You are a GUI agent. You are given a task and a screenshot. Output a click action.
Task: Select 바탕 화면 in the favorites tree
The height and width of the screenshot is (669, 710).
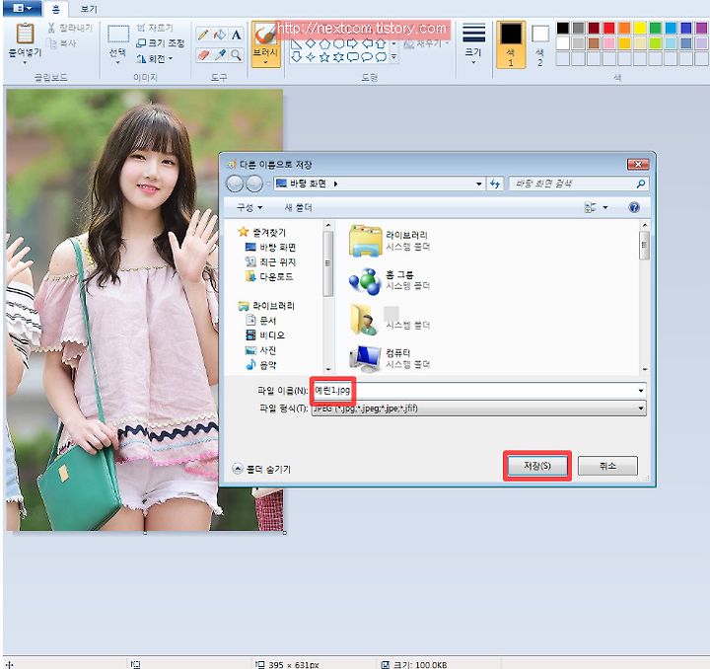(x=270, y=247)
